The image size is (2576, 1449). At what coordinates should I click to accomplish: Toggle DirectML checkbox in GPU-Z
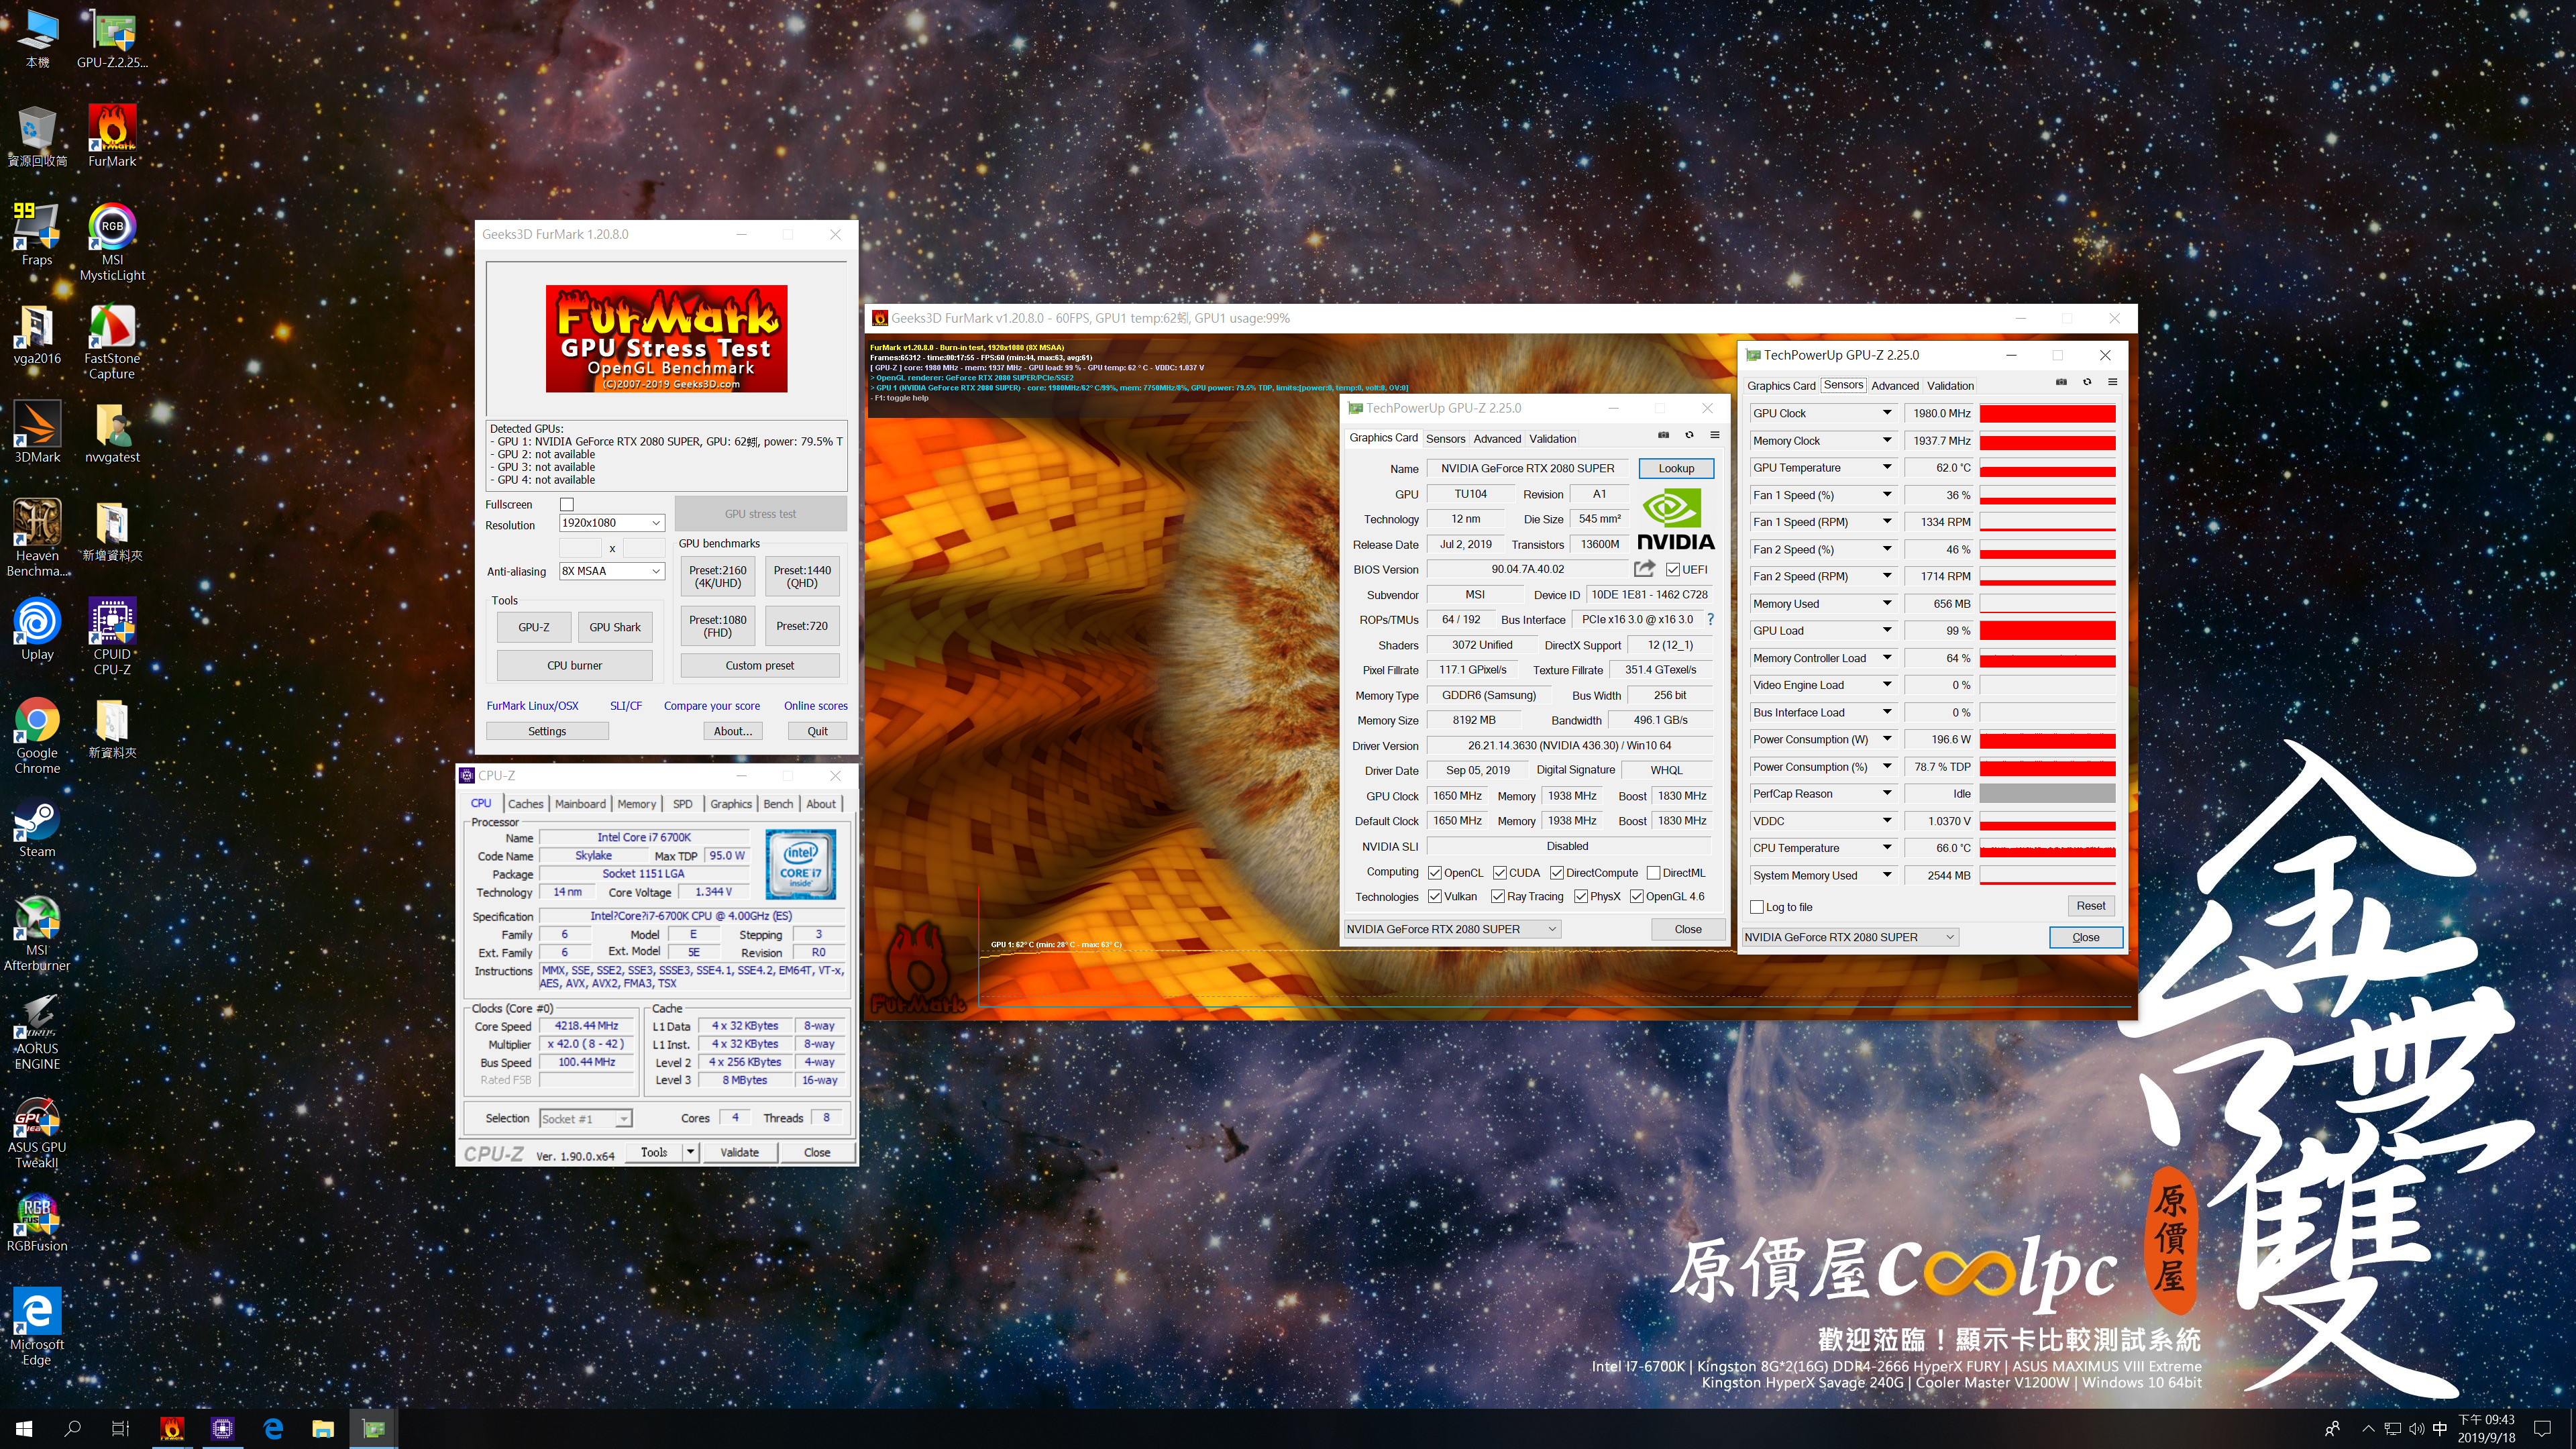pyautogui.click(x=1654, y=873)
